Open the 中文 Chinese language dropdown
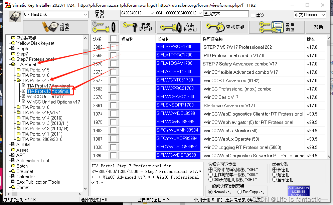Viewport: 333px width, 205px height. 323,15
